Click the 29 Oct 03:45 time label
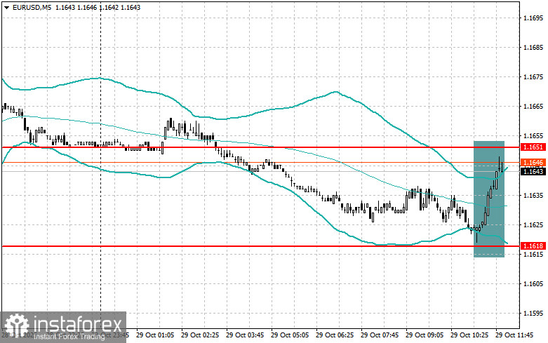The height and width of the screenshot is (343, 548). coord(245,335)
